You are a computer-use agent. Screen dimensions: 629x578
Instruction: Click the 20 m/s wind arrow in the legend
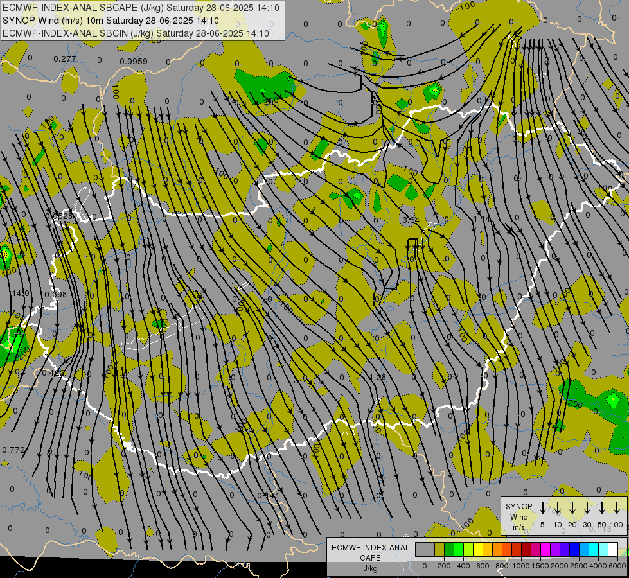click(x=572, y=508)
